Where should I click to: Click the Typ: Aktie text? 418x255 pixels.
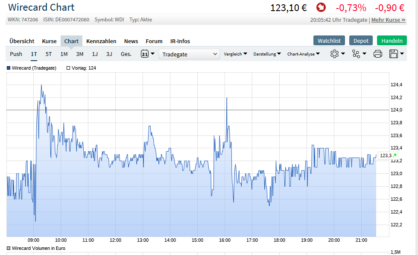point(141,20)
